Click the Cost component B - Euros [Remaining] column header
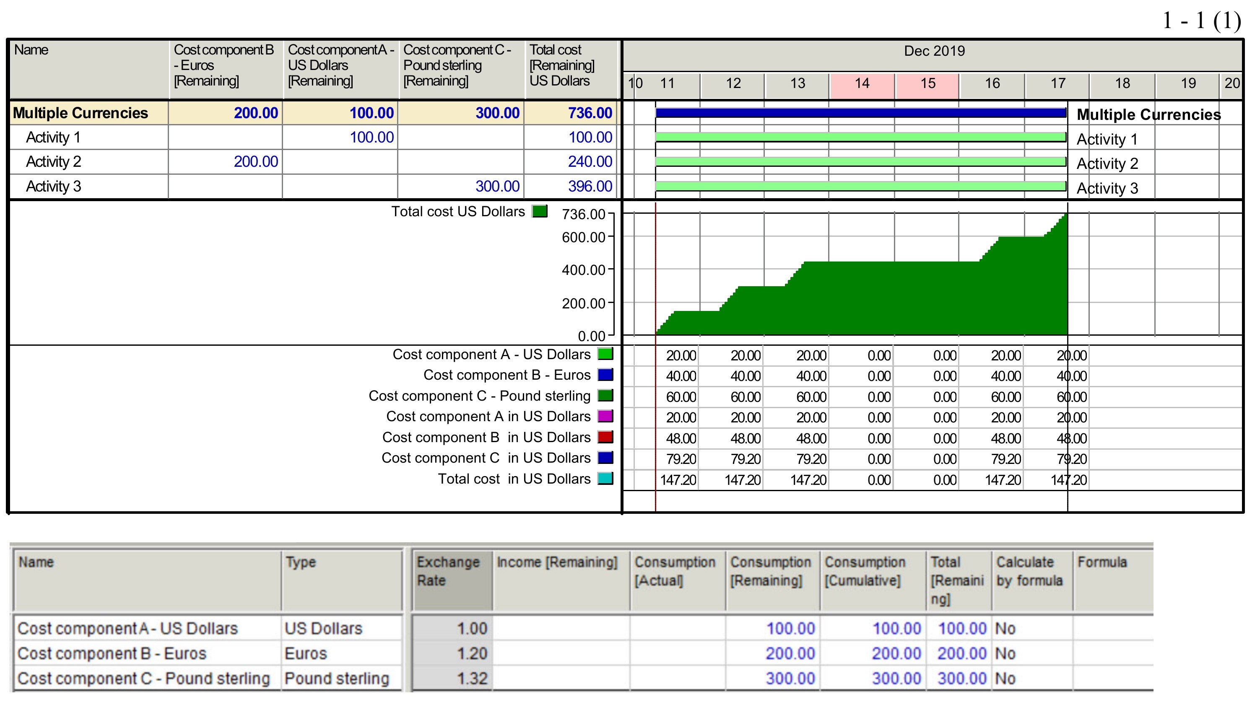1247x712 pixels. 226,69
